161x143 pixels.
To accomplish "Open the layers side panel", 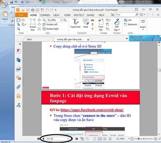I will (x=19, y=69).
